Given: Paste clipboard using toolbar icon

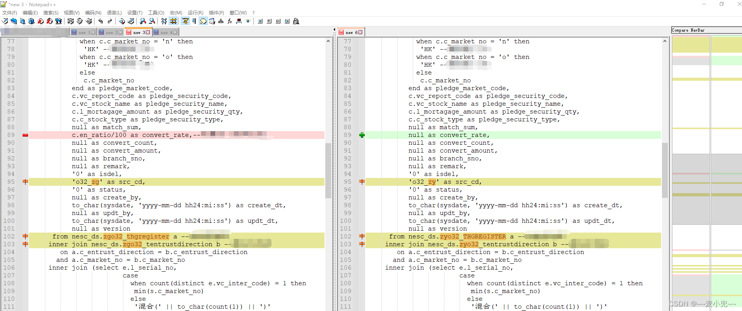Looking at the screenshot, I should coord(89,21).
